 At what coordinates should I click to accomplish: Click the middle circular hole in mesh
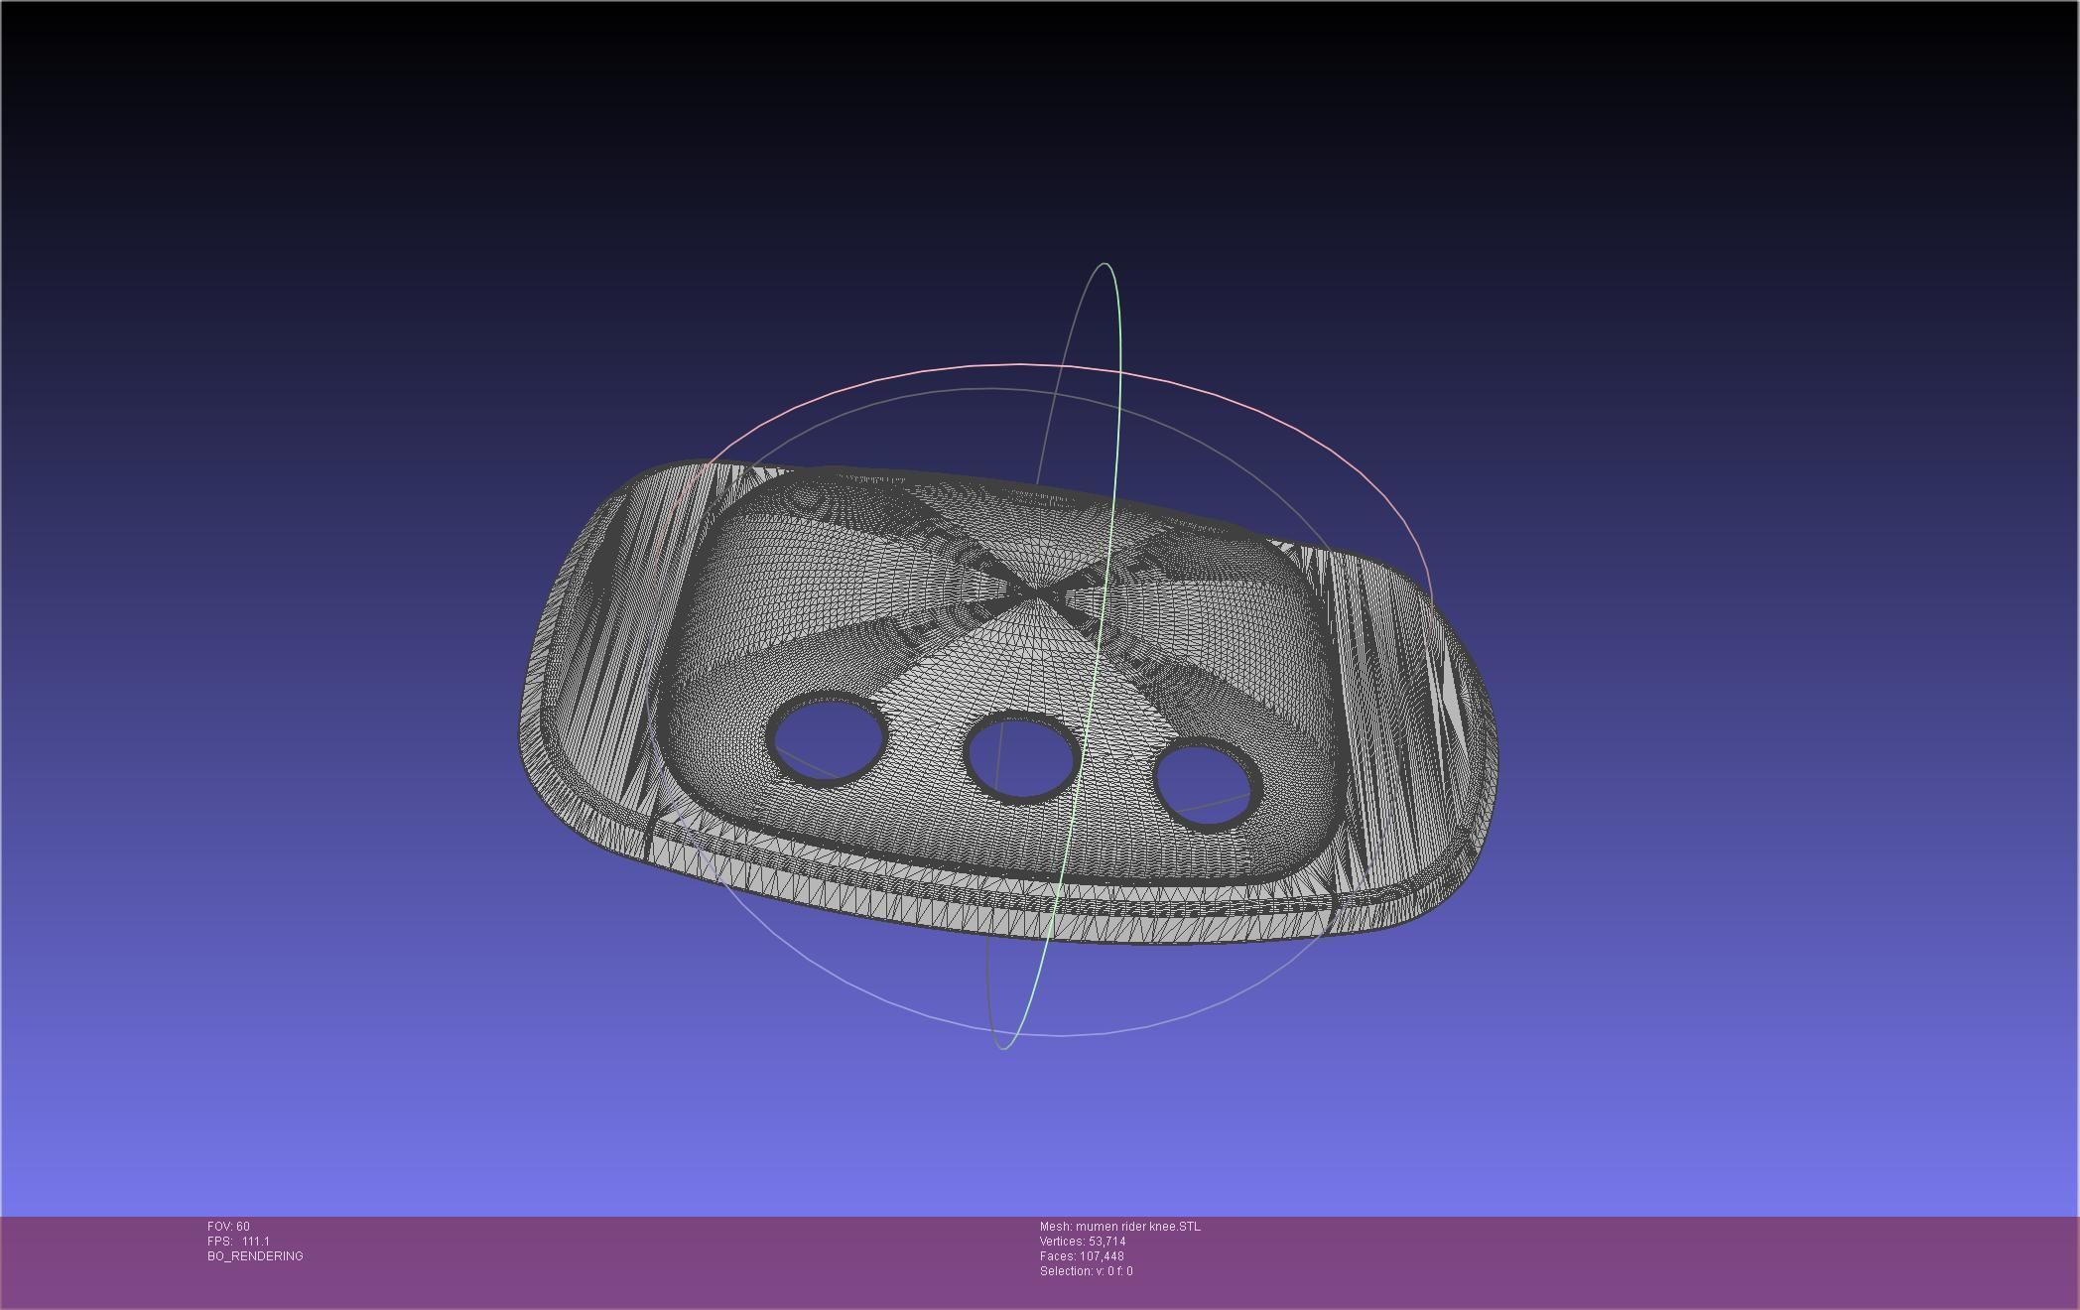pos(1020,756)
